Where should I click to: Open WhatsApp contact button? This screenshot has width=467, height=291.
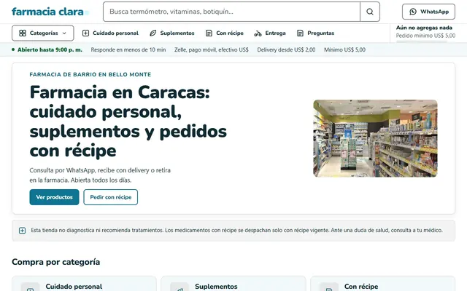pos(428,12)
